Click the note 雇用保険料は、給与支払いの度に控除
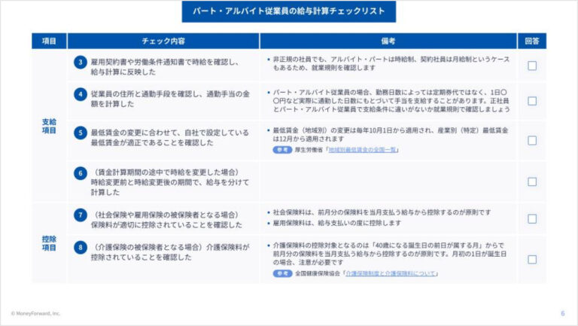This screenshot has height=326, width=578. click(x=336, y=223)
